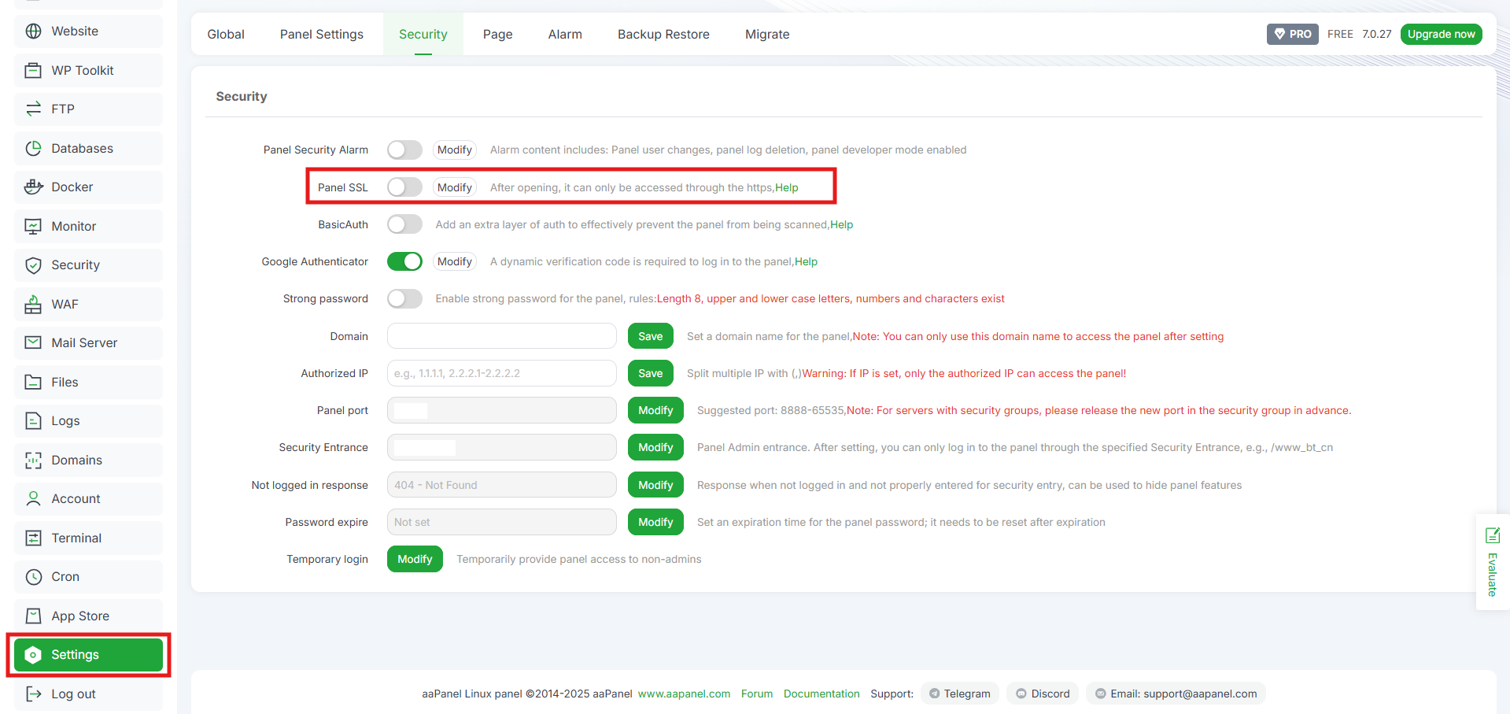Viewport: 1510px width, 714px height.
Task: Switch to the Alarm tab
Action: (x=565, y=34)
